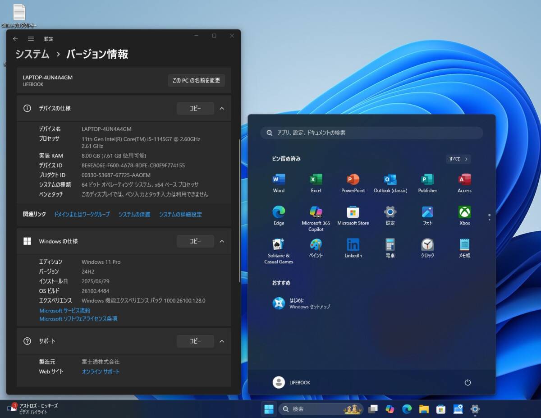This screenshot has width=541, height=418.
Task: Click the laptop icon on taskbar
Action: (458, 409)
